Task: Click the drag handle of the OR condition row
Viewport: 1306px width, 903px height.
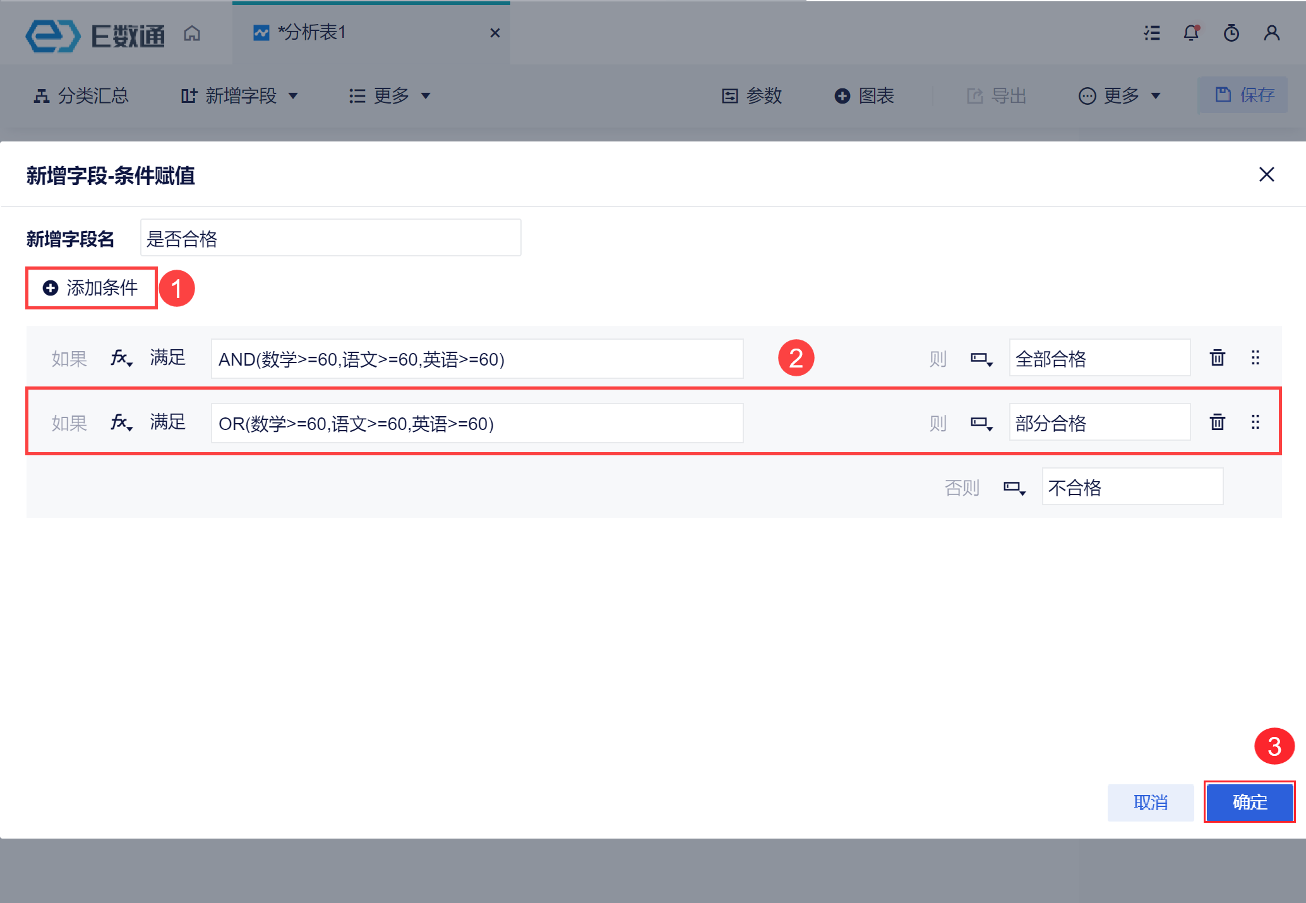Action: [x=1255, y=422]
